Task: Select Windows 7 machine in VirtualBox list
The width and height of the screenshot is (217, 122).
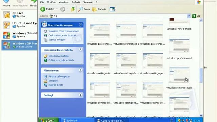Action: [19, 35]
